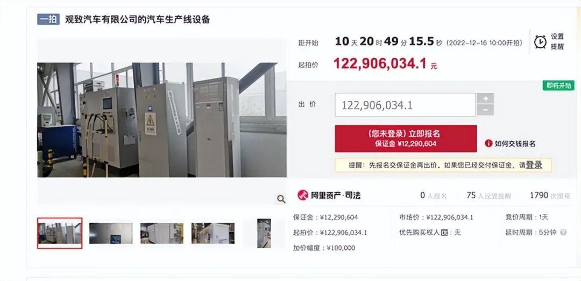Decrease bid with the minus stepper
Viewport: 581px width, 281px height.
485,110
